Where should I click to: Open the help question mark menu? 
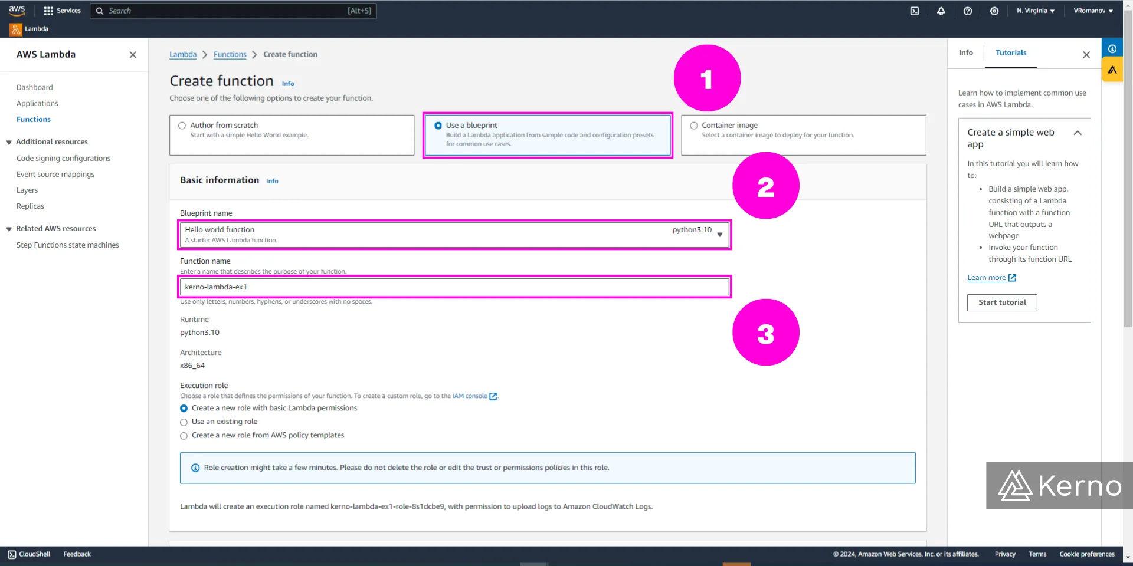[968, 11]
